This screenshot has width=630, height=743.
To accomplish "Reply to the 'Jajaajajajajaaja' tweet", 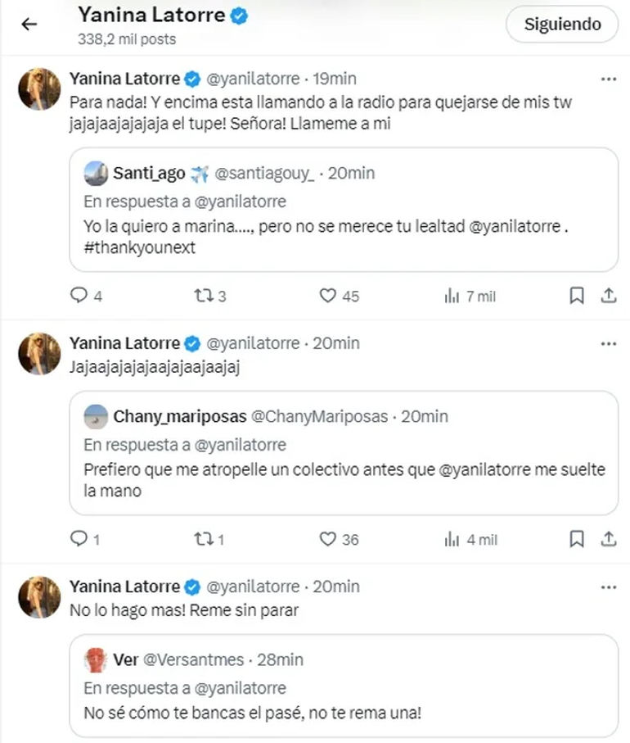I will pyautogui.click(x=79, y=539).
